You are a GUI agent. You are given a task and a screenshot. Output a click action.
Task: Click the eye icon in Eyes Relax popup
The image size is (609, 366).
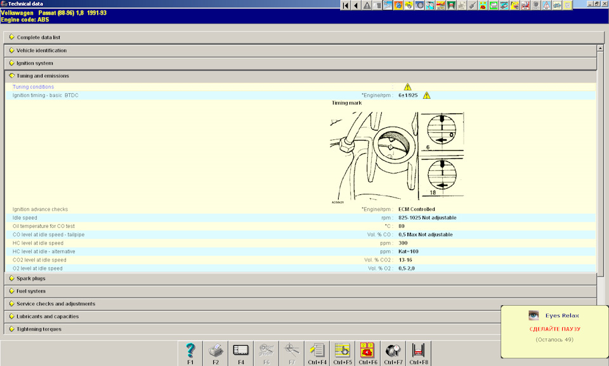pos(534,315)
